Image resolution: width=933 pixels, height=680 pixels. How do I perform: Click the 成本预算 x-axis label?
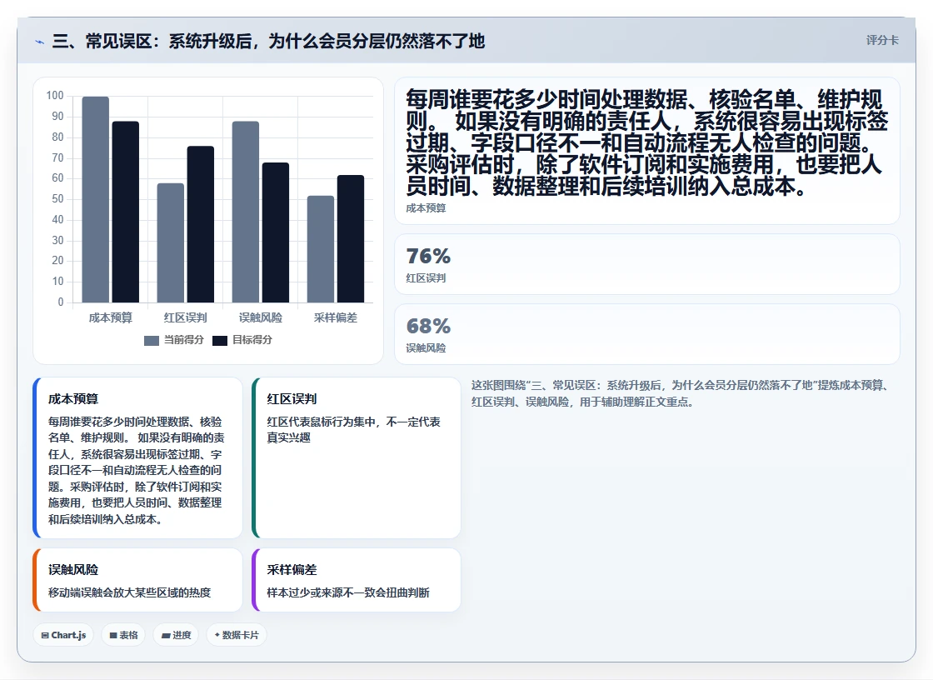pyautogui.click(x=110, y=318)
